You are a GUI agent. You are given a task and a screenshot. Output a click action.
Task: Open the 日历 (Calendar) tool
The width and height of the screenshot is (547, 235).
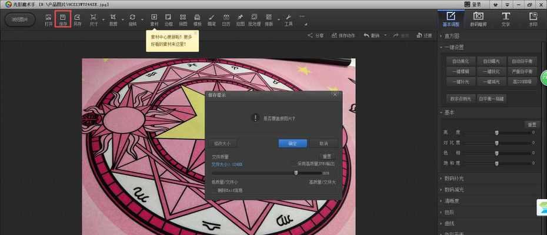coord(226,20)
